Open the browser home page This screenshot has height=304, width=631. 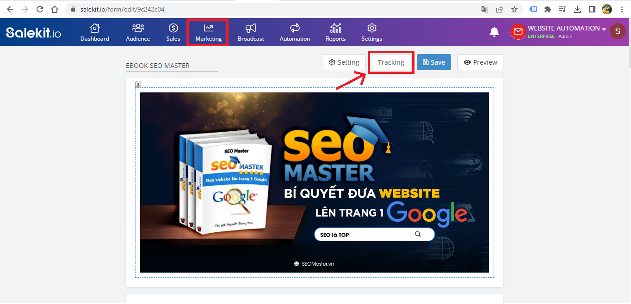point(55,9)
